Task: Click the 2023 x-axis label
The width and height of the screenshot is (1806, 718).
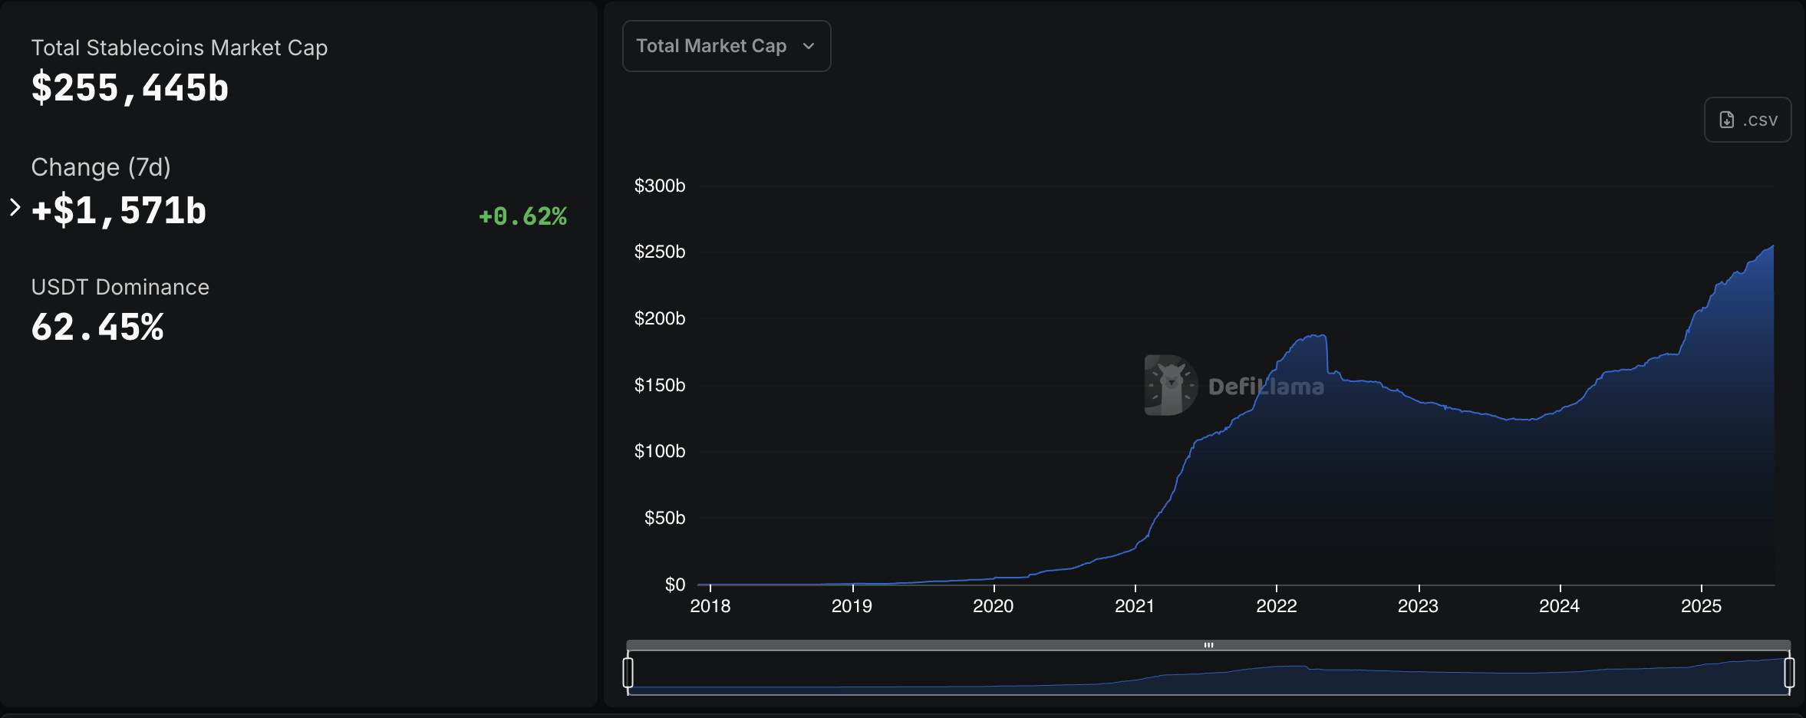Action: (x=1418, y=606)
